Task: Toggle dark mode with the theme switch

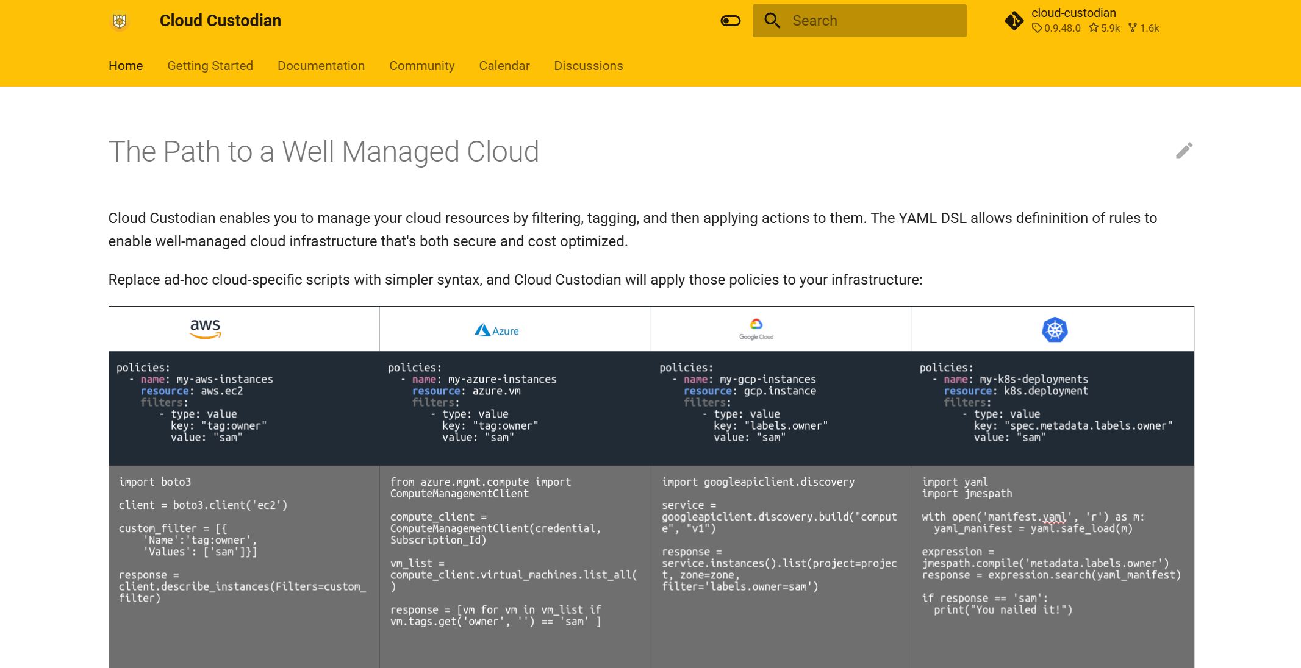Action: point(730,20)
